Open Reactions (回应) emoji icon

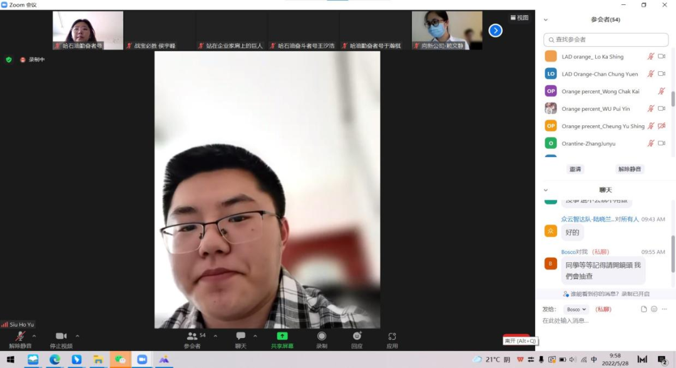357,336
